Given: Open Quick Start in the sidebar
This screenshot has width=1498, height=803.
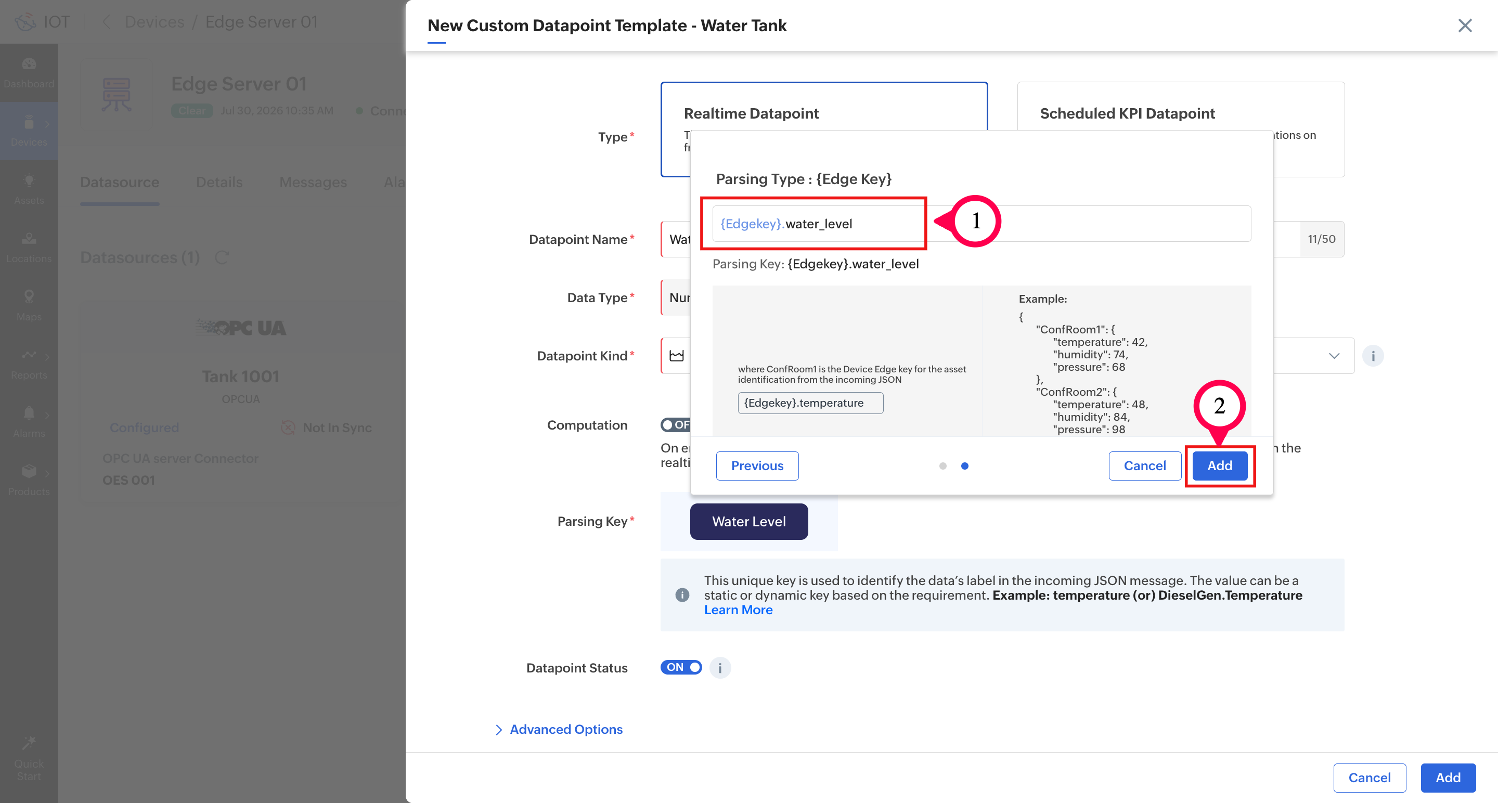Looking at the screenshot, I should click(x=29, y=759).
